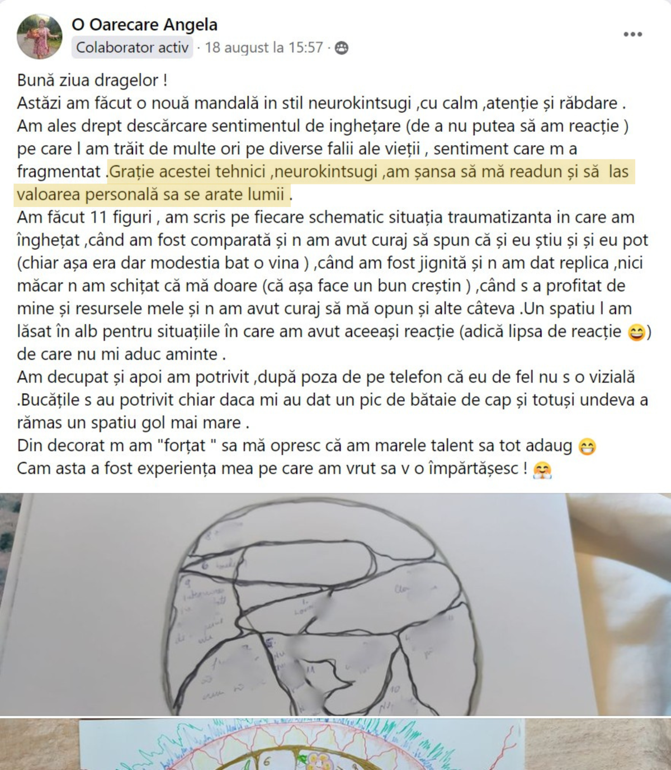671x770 pixels.
Task: Click the line 'Din decorat m am forțat'
Action: (x=295, y=446)
